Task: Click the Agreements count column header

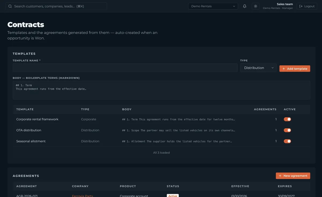Action: click(265, 109)
